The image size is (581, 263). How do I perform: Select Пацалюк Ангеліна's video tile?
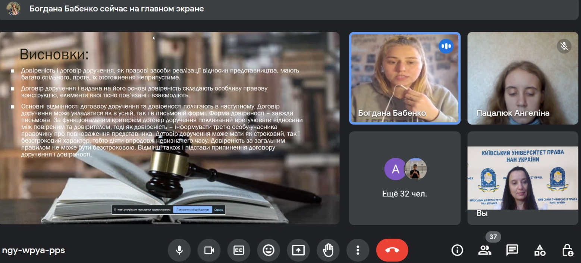[x=522, y=78]
